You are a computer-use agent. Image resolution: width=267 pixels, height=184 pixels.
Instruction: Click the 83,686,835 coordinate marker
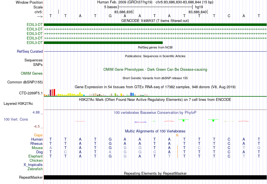coord(123,12)
